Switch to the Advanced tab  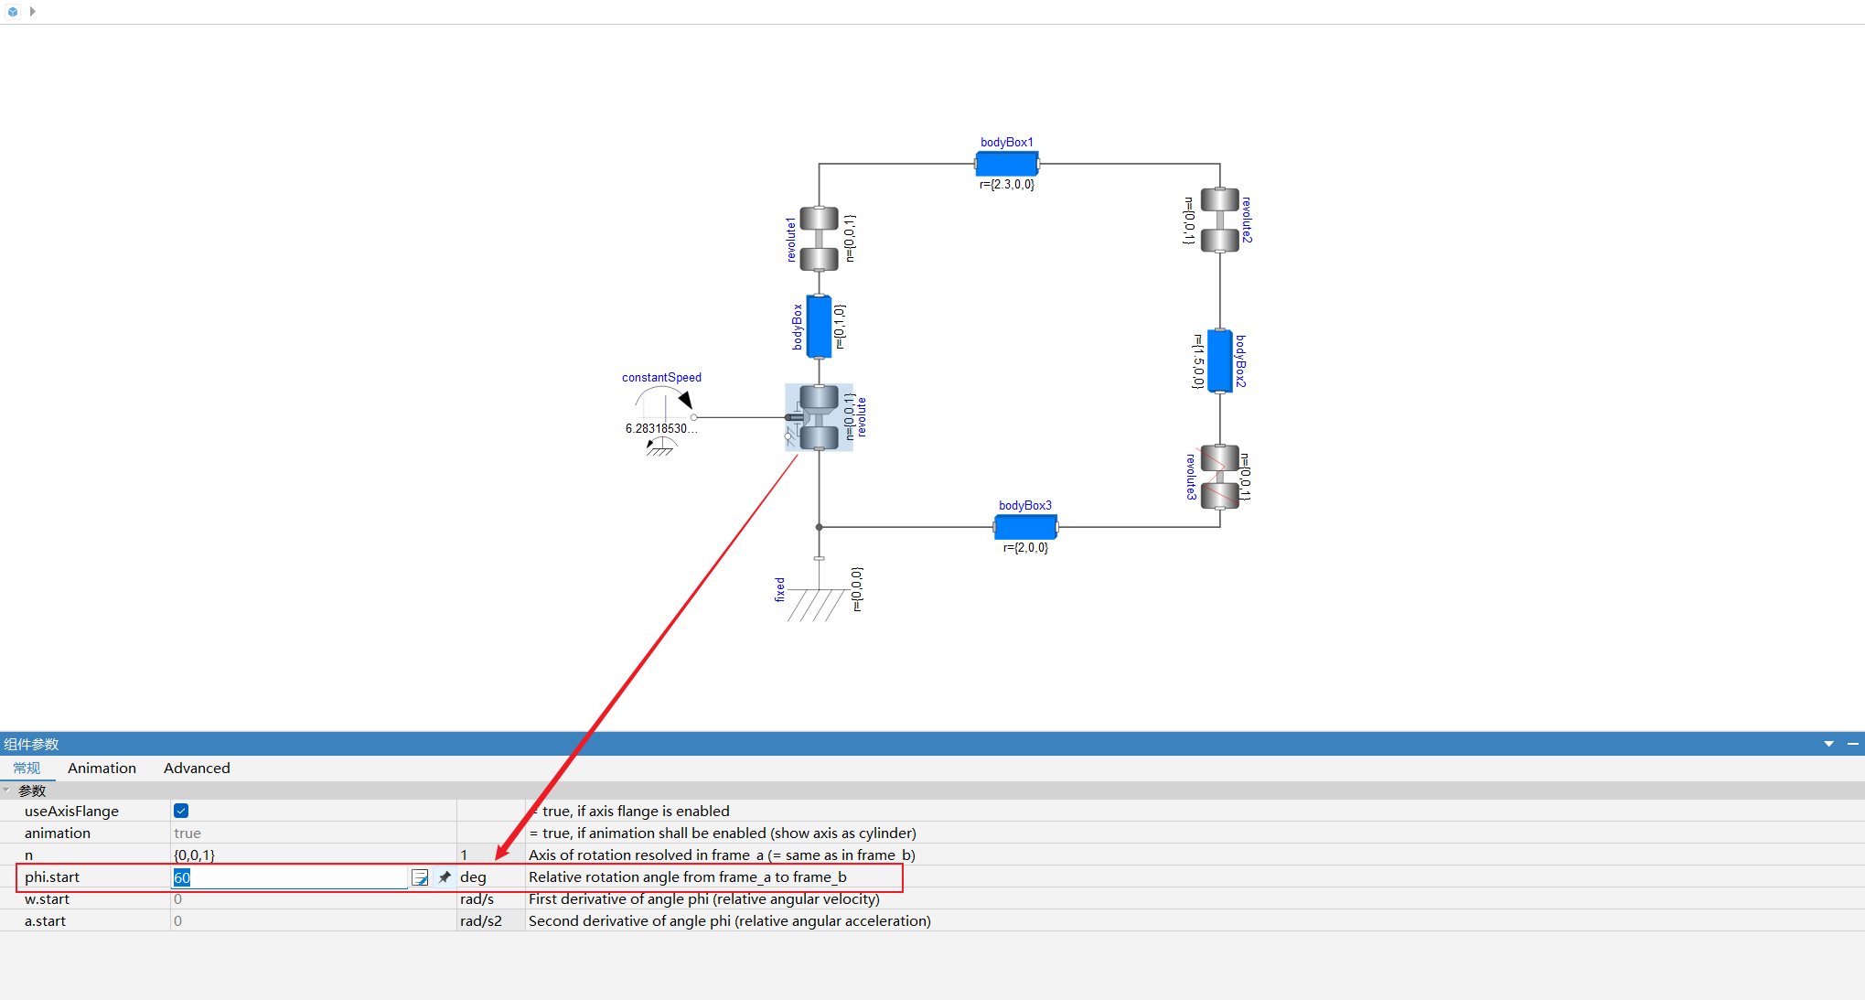click(x=197, y=769)
